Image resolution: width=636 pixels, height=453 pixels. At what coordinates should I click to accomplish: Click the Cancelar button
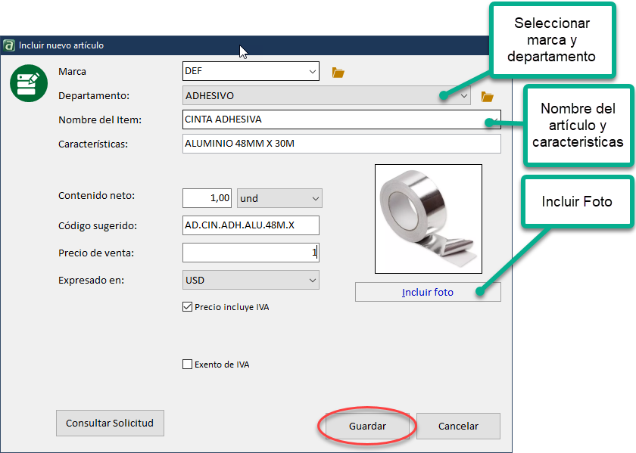(458, 427)
